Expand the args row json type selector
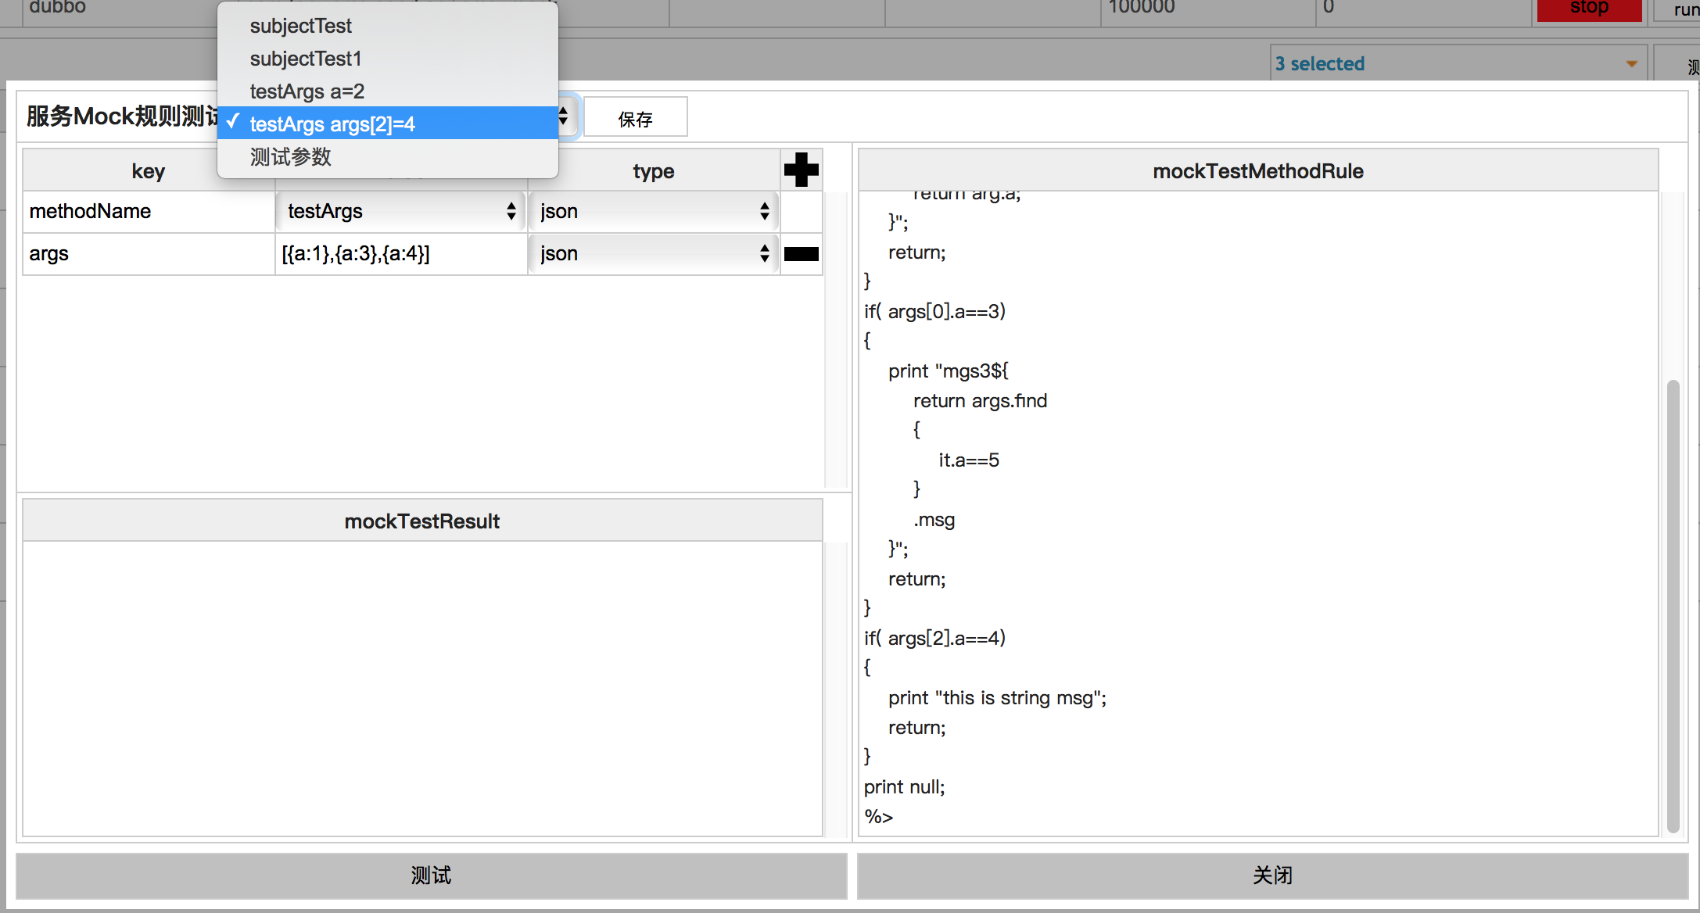Image resolution: width=1700 pixels, height=913 pixels. tap(654, 253)
